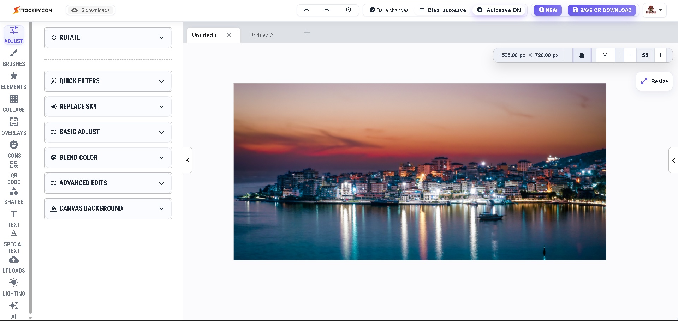Viewport: 678px width, 321px height.
Task: Open the Brushes tool
Action: tap(14, 58)
